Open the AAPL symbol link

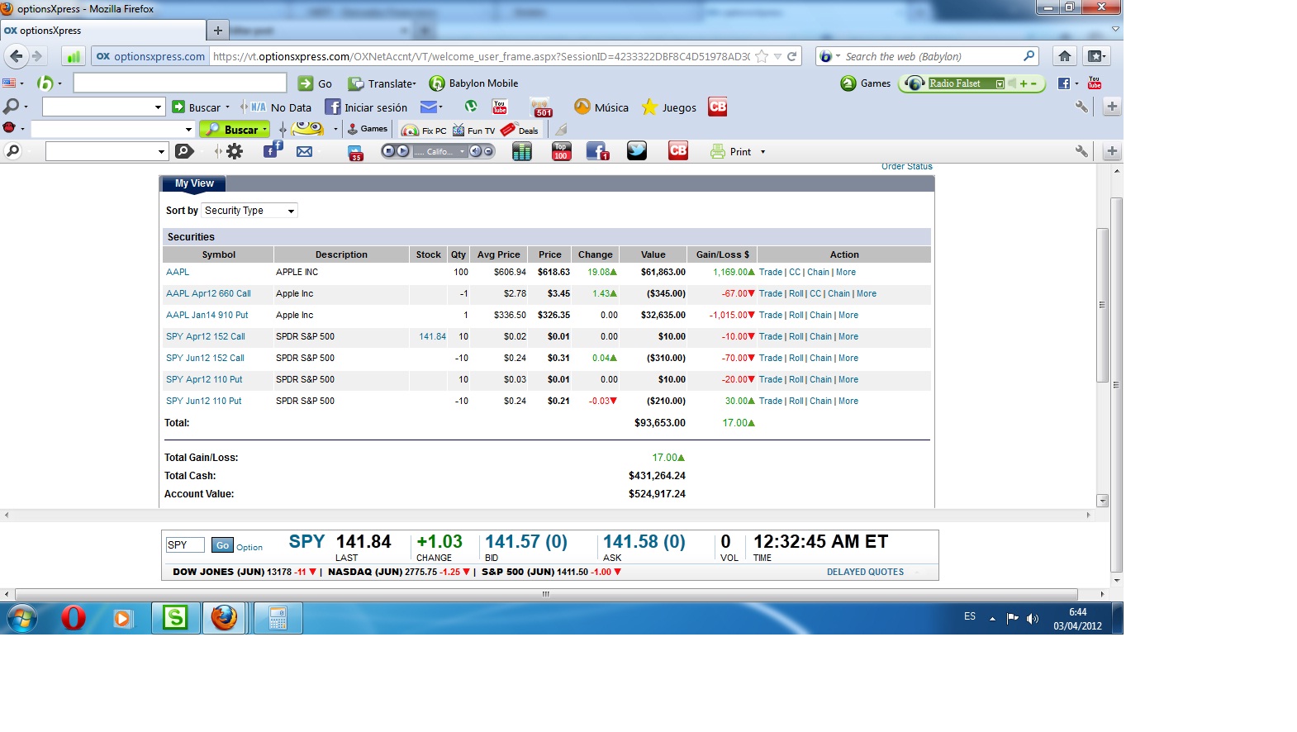click(x=178, y=272)
